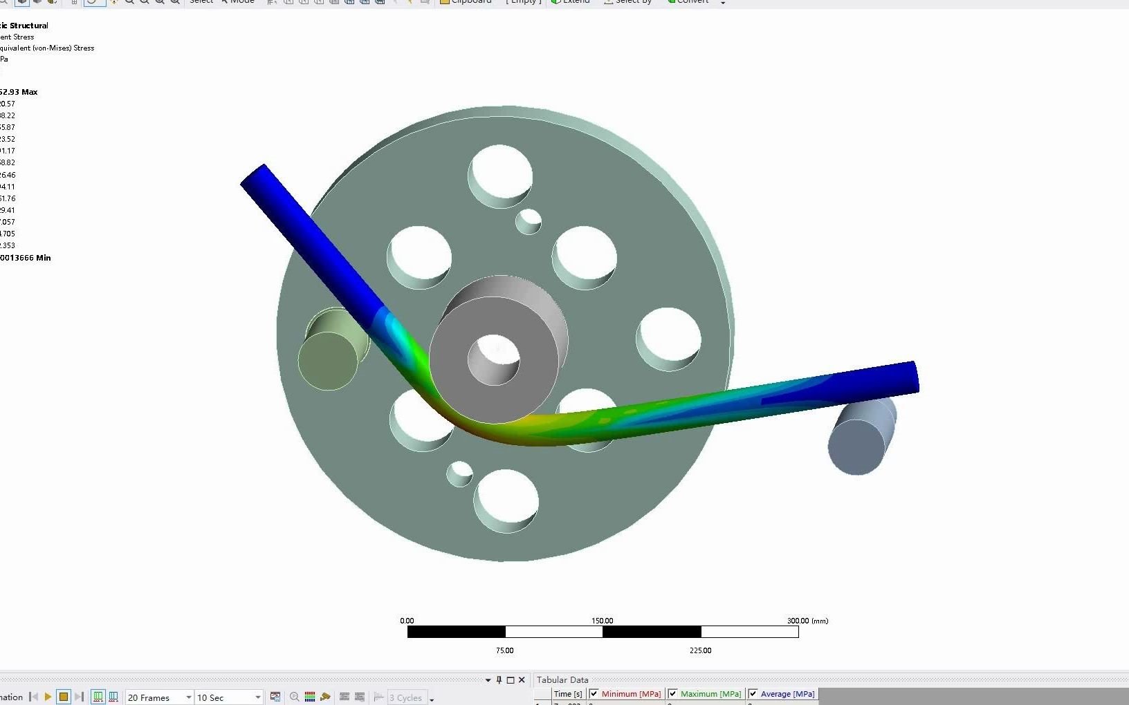Enable the Minimum [MPa] checkbox

[594, 694]
